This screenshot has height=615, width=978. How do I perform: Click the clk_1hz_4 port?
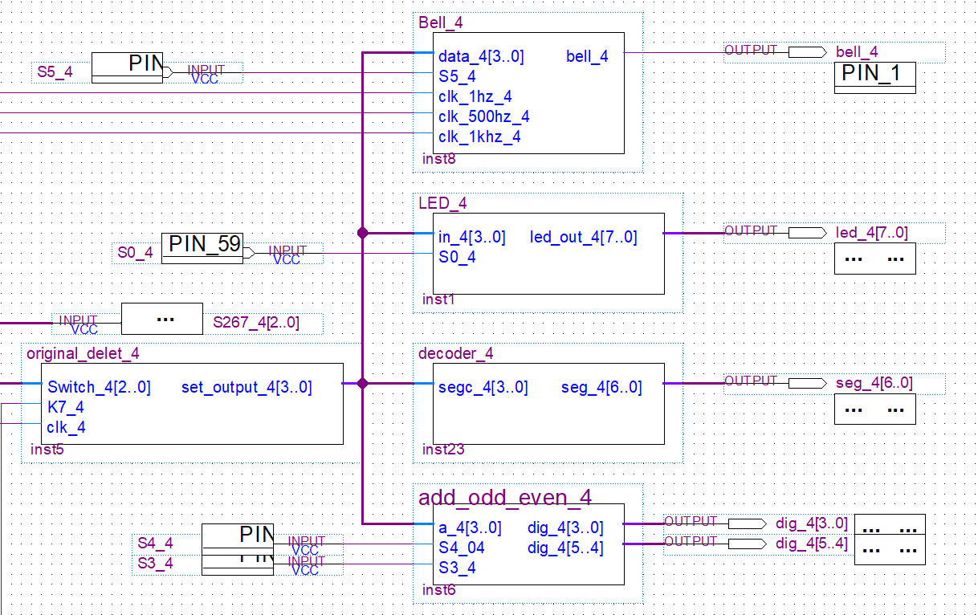(475, 96)
